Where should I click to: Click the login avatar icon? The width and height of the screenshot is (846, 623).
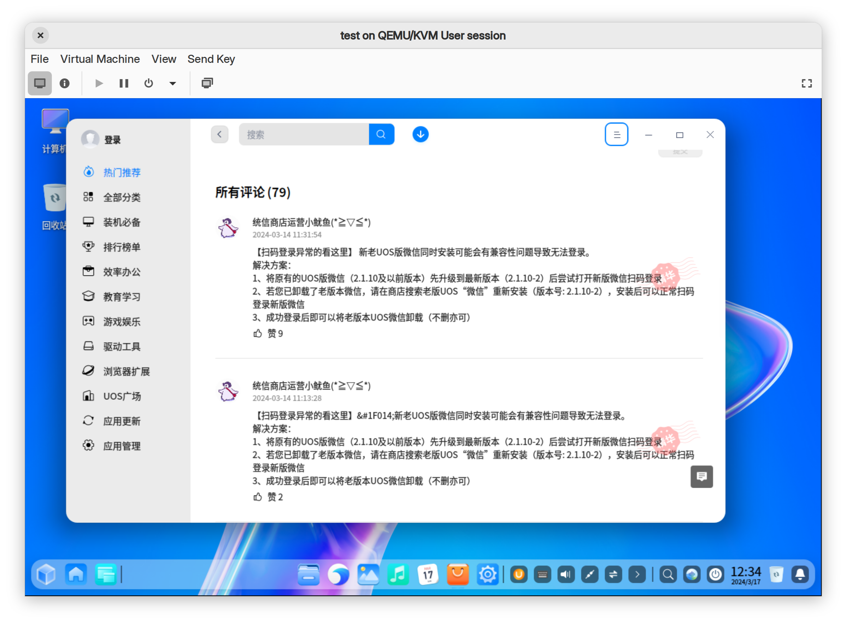90,139
